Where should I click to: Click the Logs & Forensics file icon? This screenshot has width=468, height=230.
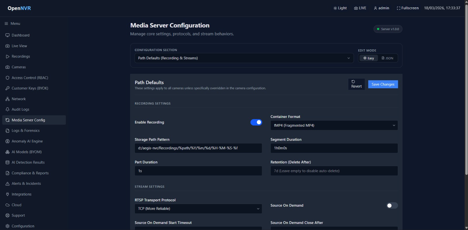[8, 131]
